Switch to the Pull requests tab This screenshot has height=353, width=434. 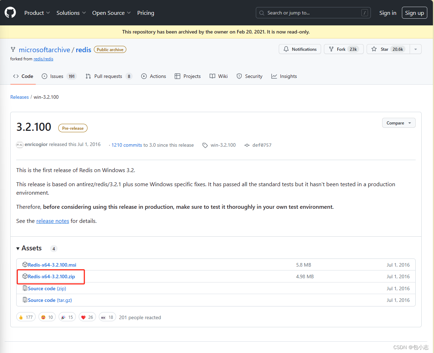coord(109,76)
